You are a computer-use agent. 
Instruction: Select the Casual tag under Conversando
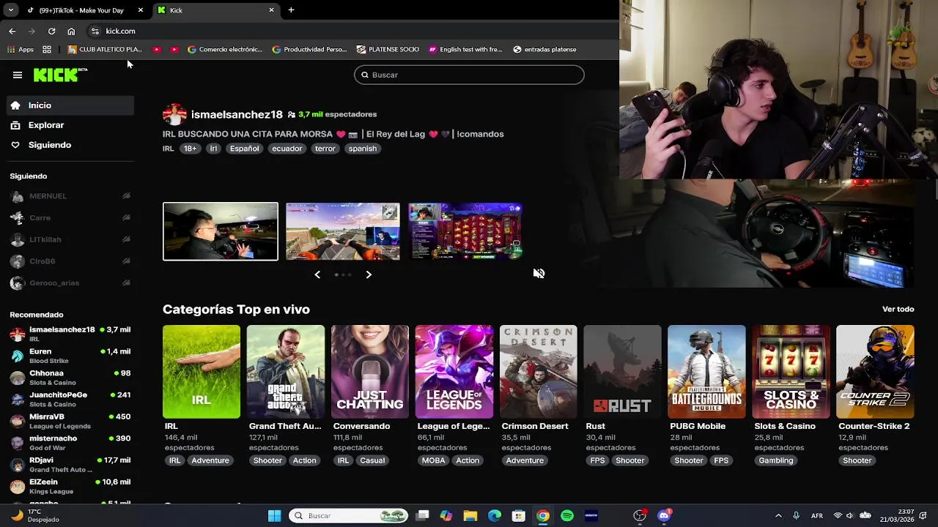(372, 460)
